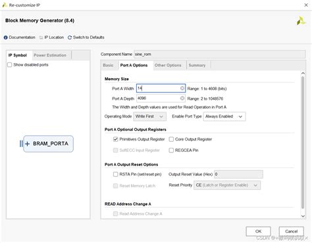Click the Switch to Defaults refresh icon
Viewport: 312px width, 243px height.
pyautogui.click(x=70, y=37)
